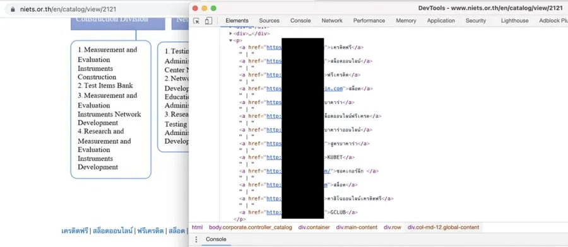
Task: Maximize DevTools with the green button
Action: (x=213, y=8)
